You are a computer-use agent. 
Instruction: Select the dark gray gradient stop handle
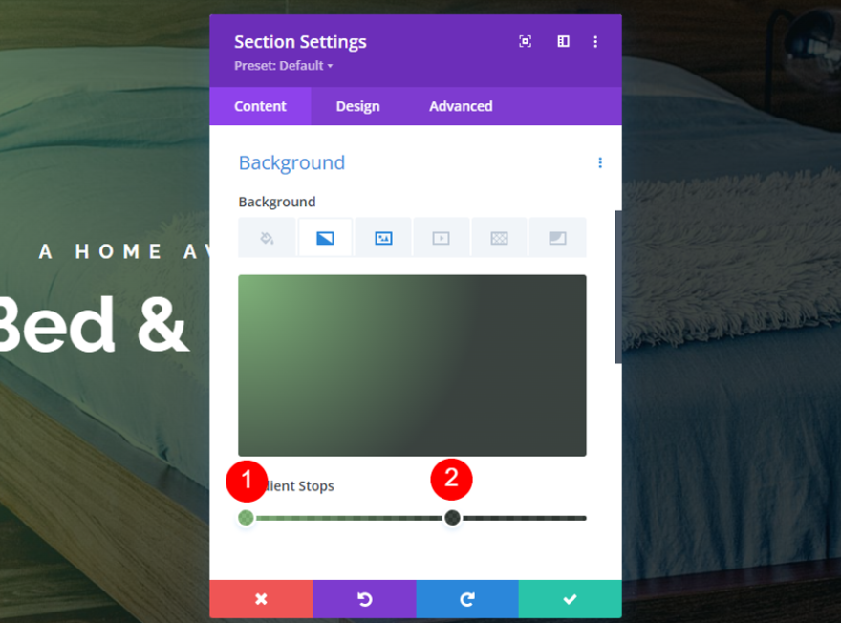(x=452, y=517)
